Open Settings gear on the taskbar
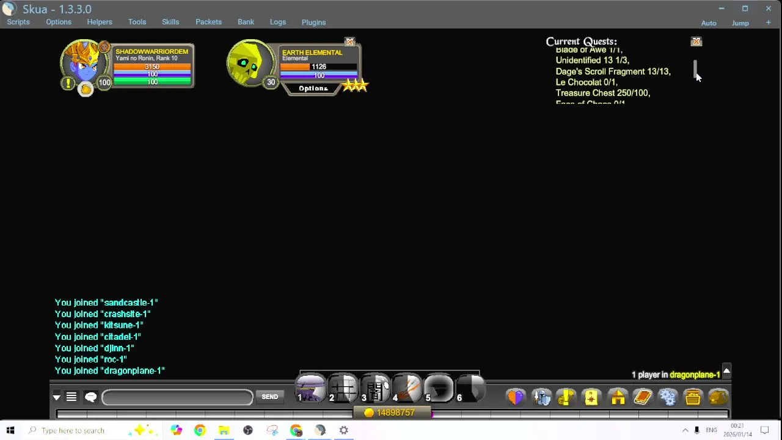782x440 pixels. coord(344,430)
